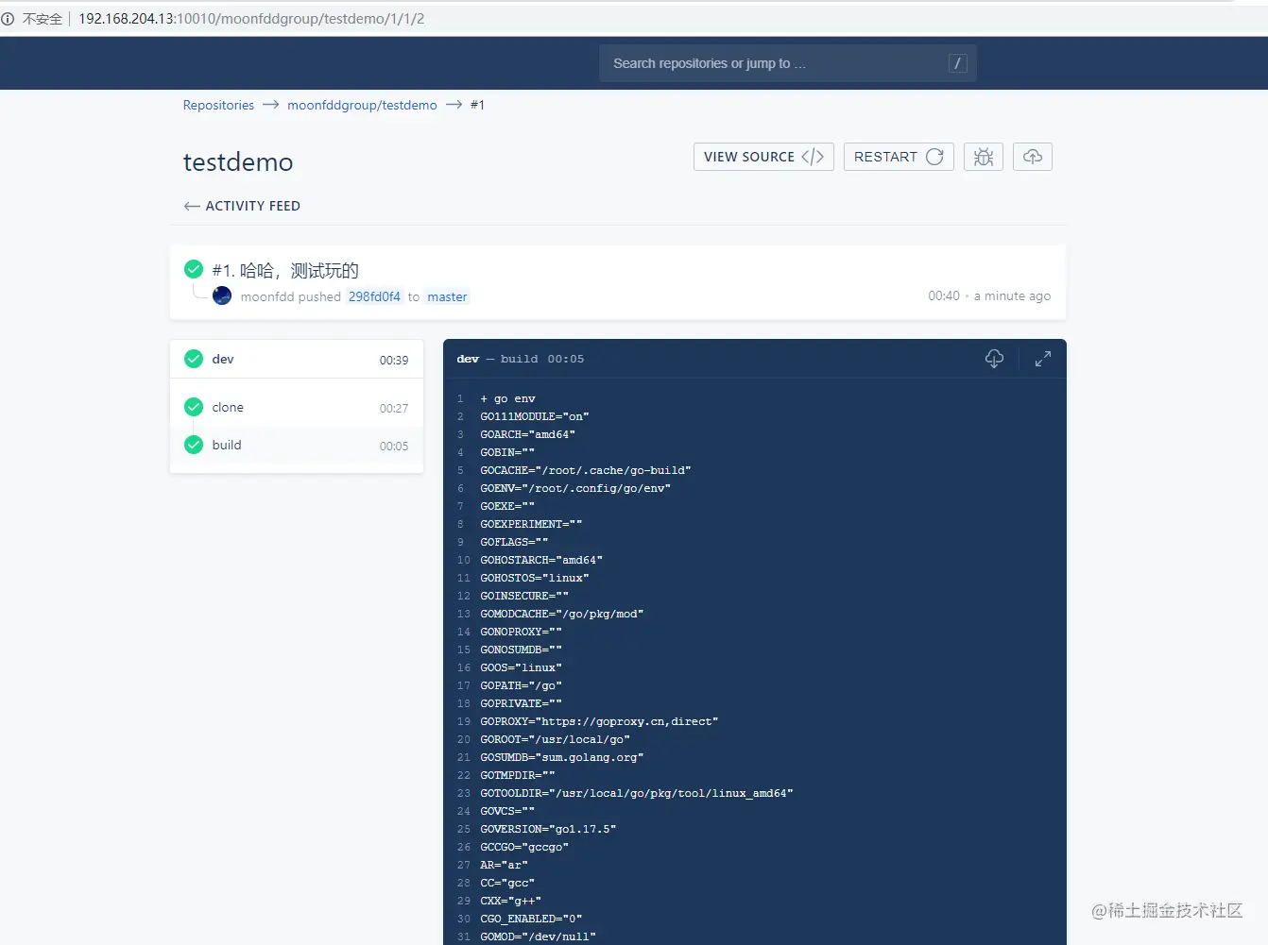
Task: Click log line '+ go env'
Action: [507, 398]
